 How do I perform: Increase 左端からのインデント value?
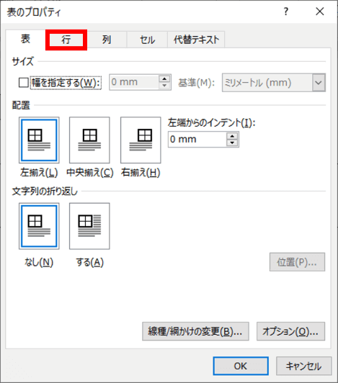click(232, 136)
